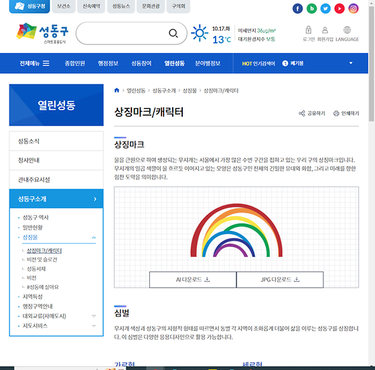Expand the 대외교류(자매도시) submenu arrow

point(94,316)
